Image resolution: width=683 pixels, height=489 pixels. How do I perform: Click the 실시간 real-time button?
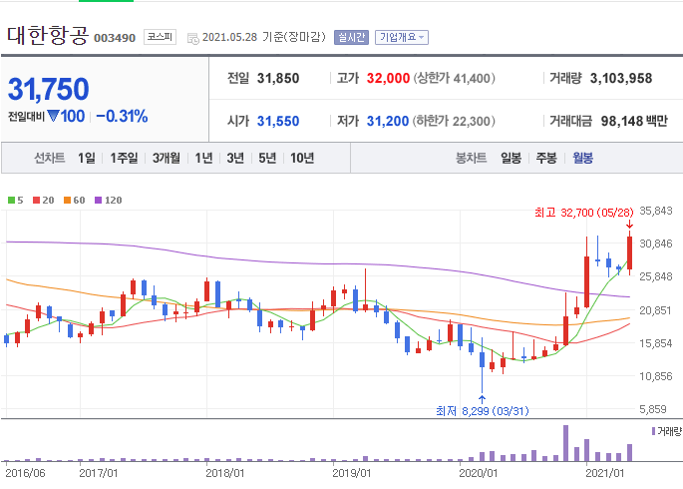351,37
